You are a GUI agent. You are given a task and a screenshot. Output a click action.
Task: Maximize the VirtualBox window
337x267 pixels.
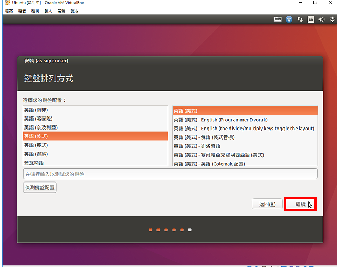pos(315,3)
